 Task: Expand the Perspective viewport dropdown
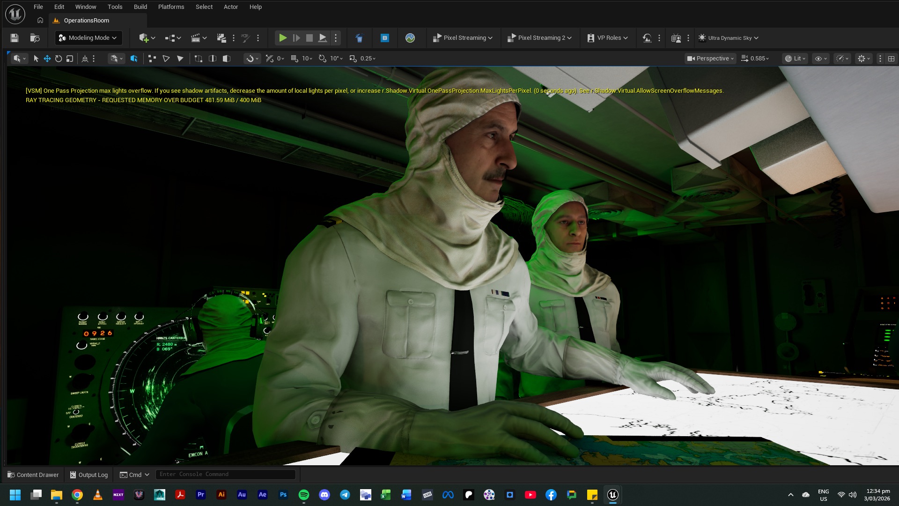(710, 59)
